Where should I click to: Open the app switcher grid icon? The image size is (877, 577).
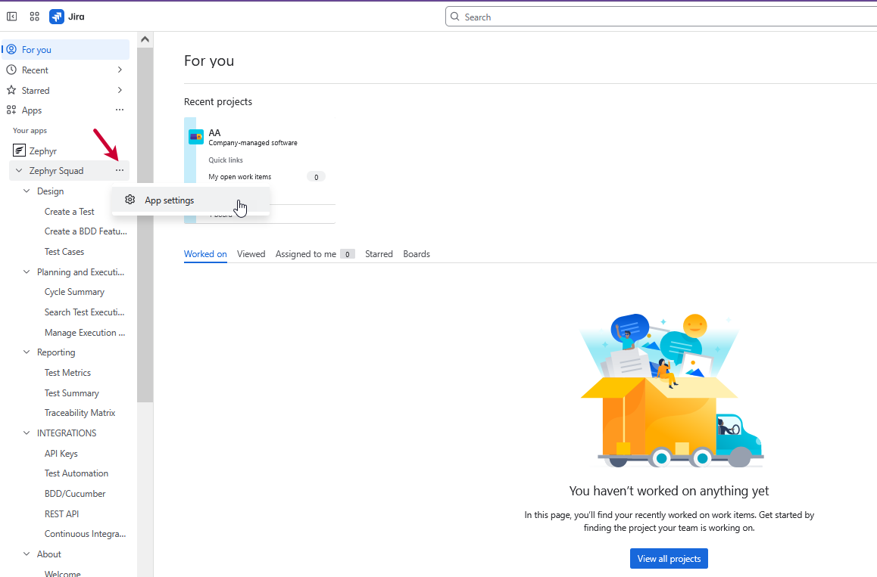point(35,17)
